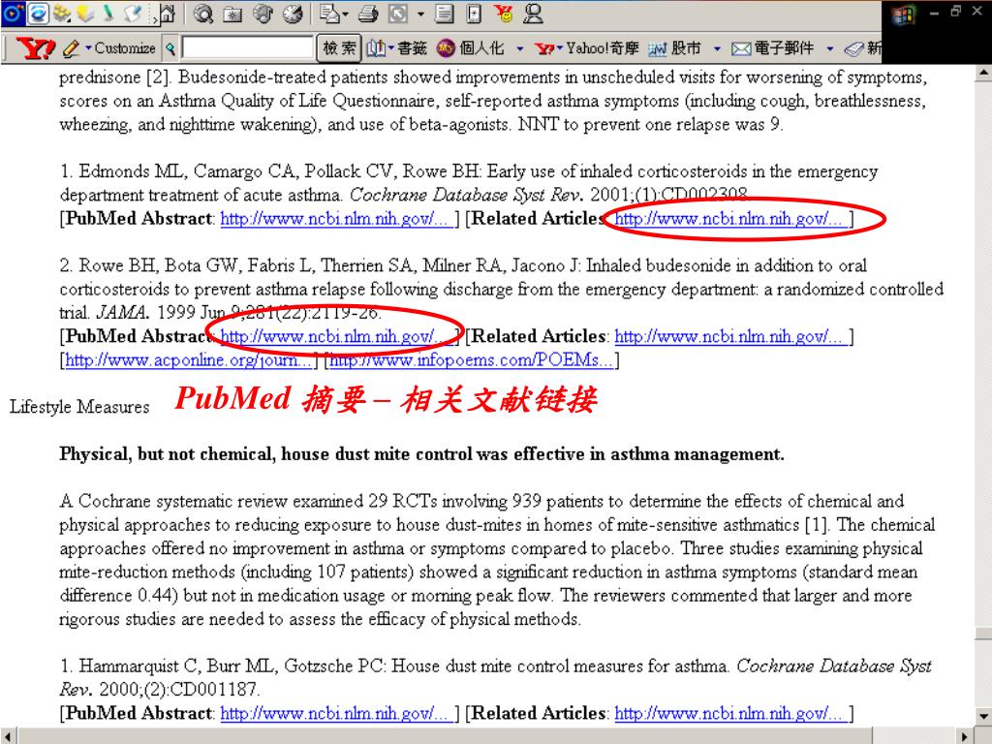The image size is (992, 744).
Task: Open the dropdown arrow after 股市
Action: 717,48
